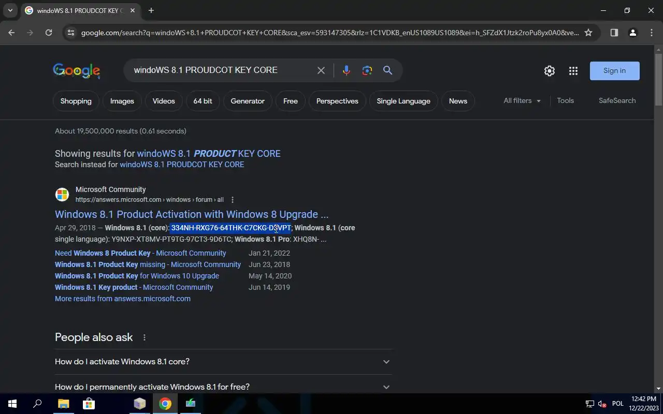
Task: Start a voice search with the microphone
Action: click(x=347, y=70)
